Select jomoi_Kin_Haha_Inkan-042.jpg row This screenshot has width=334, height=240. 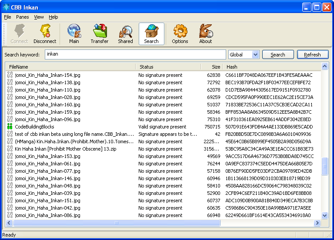[x=164, y=208]
